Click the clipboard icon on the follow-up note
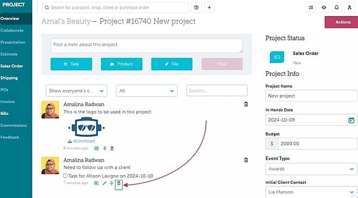 click(246, 160)
